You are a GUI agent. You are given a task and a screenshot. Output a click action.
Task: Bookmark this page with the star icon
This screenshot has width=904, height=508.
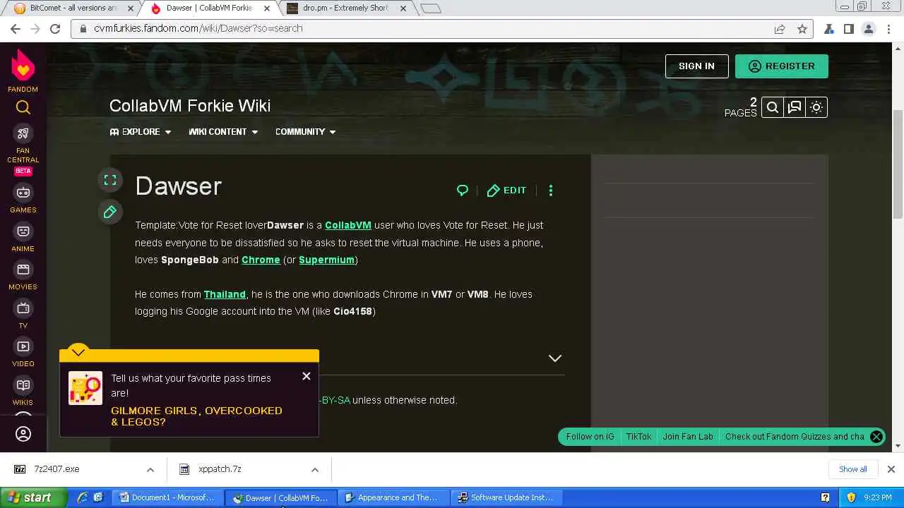tap(802, 29)
